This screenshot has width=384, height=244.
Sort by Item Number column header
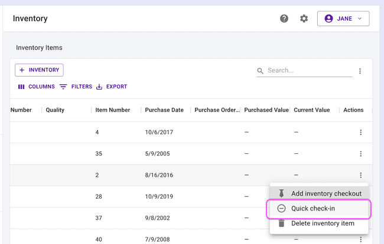click(x=112, y=110)
